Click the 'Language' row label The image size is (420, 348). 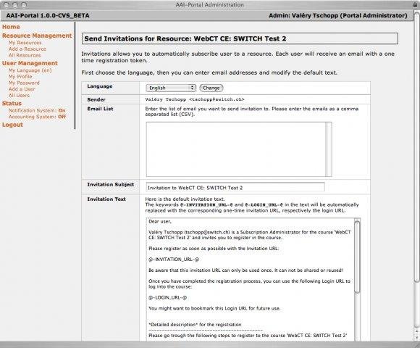(100, 86)
